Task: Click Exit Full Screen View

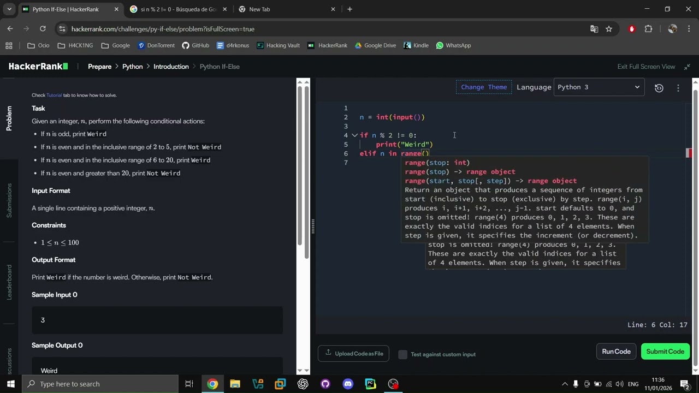Action: (x=646, y=67)
